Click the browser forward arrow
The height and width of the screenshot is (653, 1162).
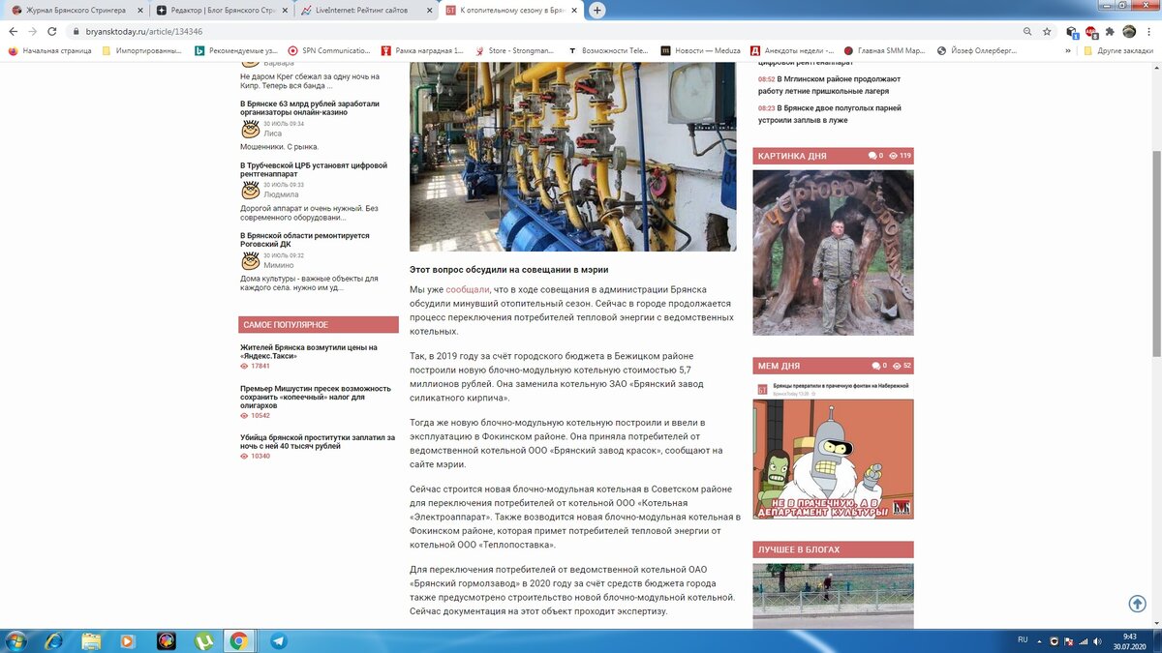(x=33, y=31)
